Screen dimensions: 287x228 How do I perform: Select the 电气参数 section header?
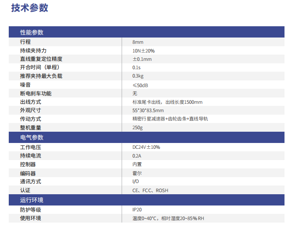[x=32, y=138]
